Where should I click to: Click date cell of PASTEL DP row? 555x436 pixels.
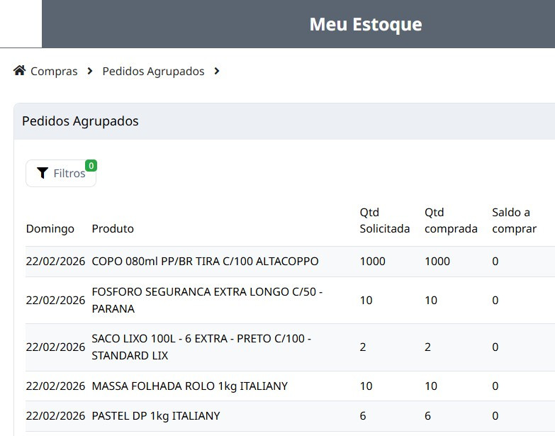coord(55,415)
